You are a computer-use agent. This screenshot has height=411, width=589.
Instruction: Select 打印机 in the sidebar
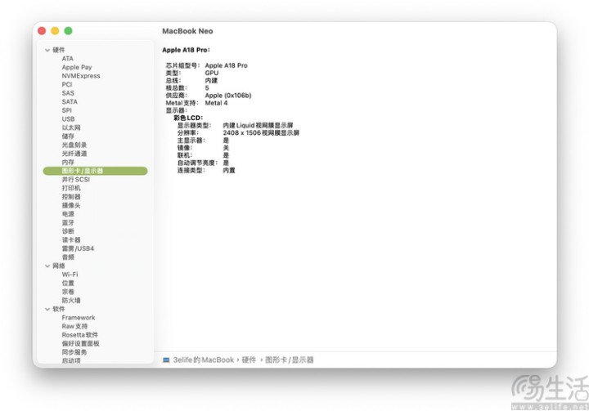point(71,188)
